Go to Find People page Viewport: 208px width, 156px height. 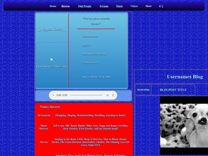tap(85, 6)
